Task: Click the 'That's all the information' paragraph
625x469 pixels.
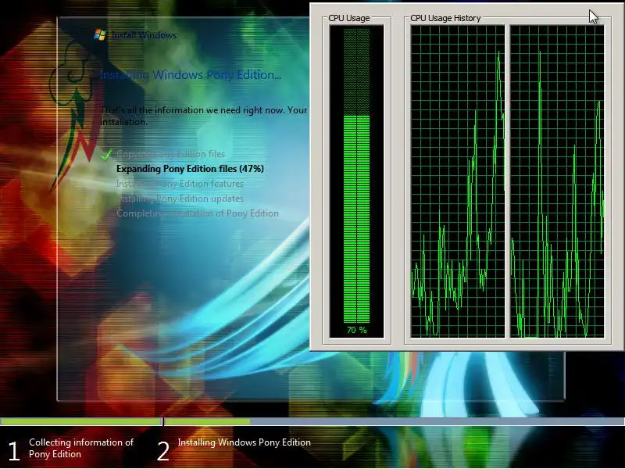Action: [204, 116]
